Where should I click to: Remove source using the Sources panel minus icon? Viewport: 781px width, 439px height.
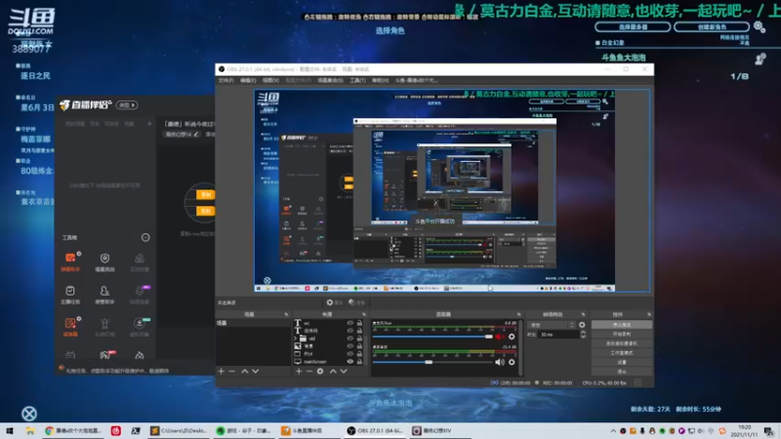pyautogui.click(x=309, y=372)
